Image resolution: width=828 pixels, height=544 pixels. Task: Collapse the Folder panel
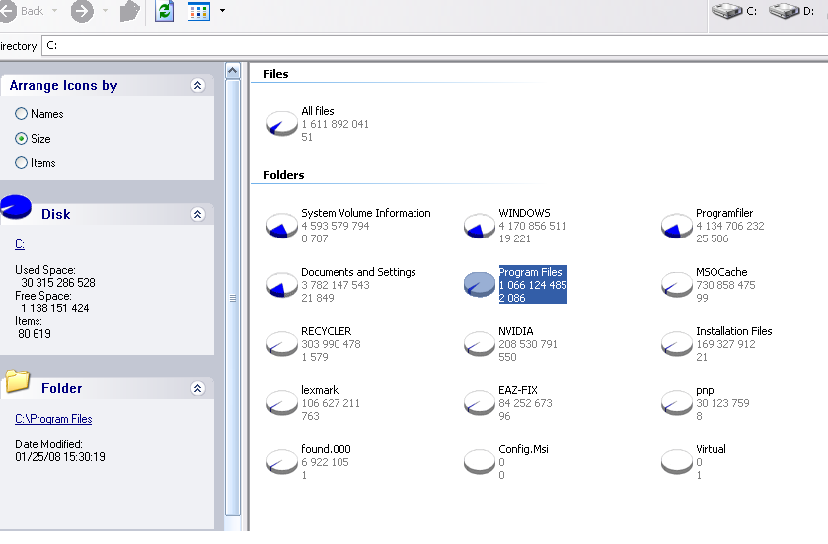(x=198, y=388)
